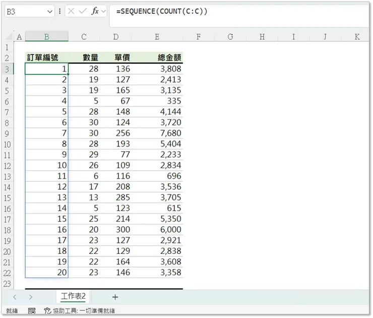Click the confirm checkmark in formula bar
The width and height of the screenshot is (373, 318).
83,11
